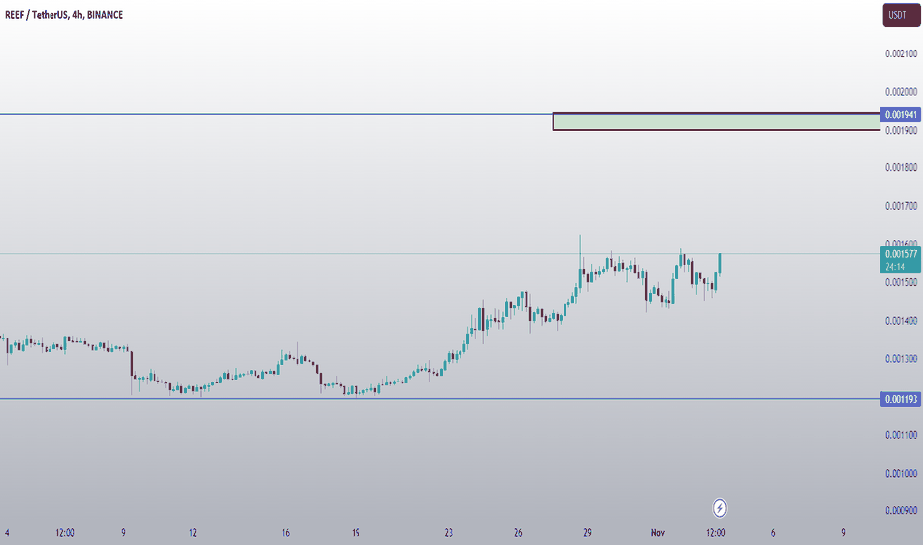The height and width of the screenshot is (545, 923).
Task: Click the green target zone rectangle
Action: [x=716, y=121]
